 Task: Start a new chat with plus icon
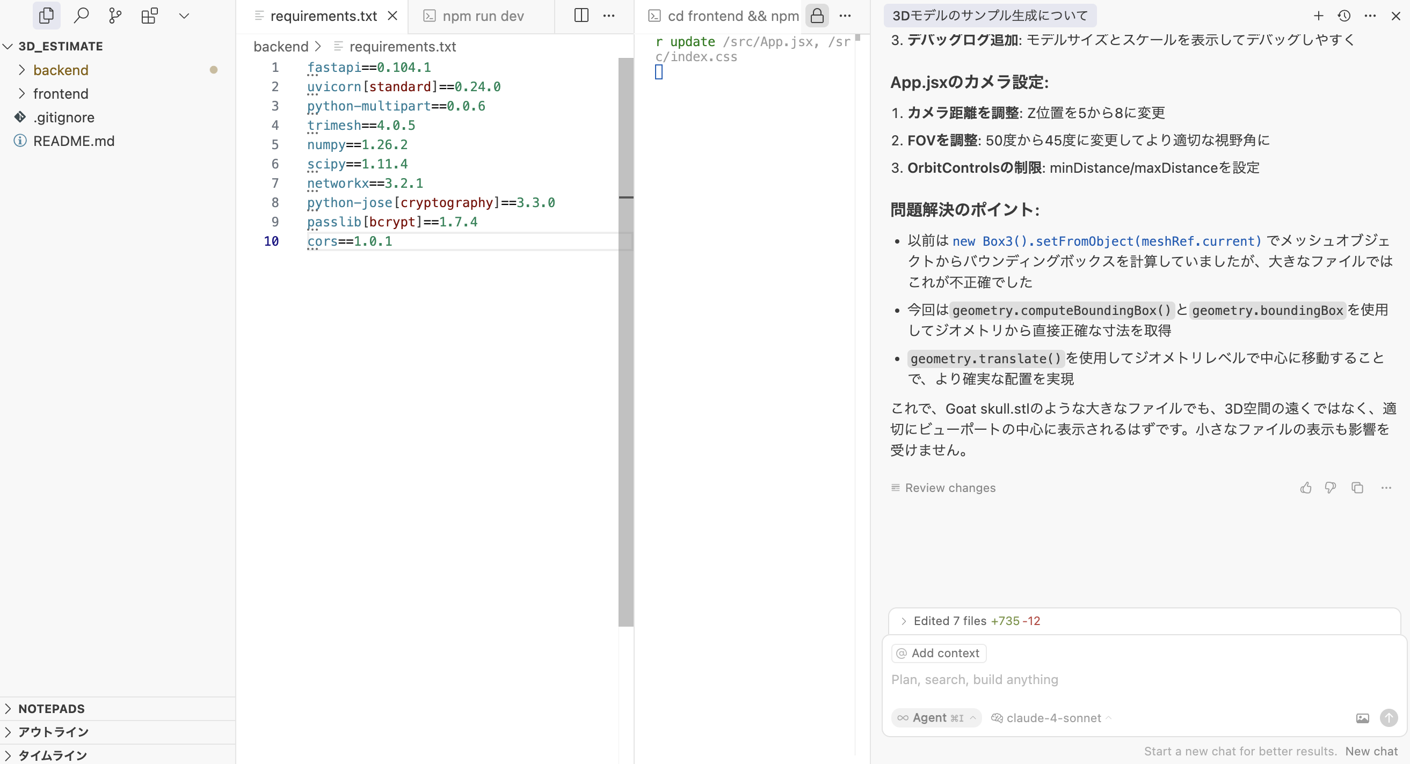point(1318,16)
